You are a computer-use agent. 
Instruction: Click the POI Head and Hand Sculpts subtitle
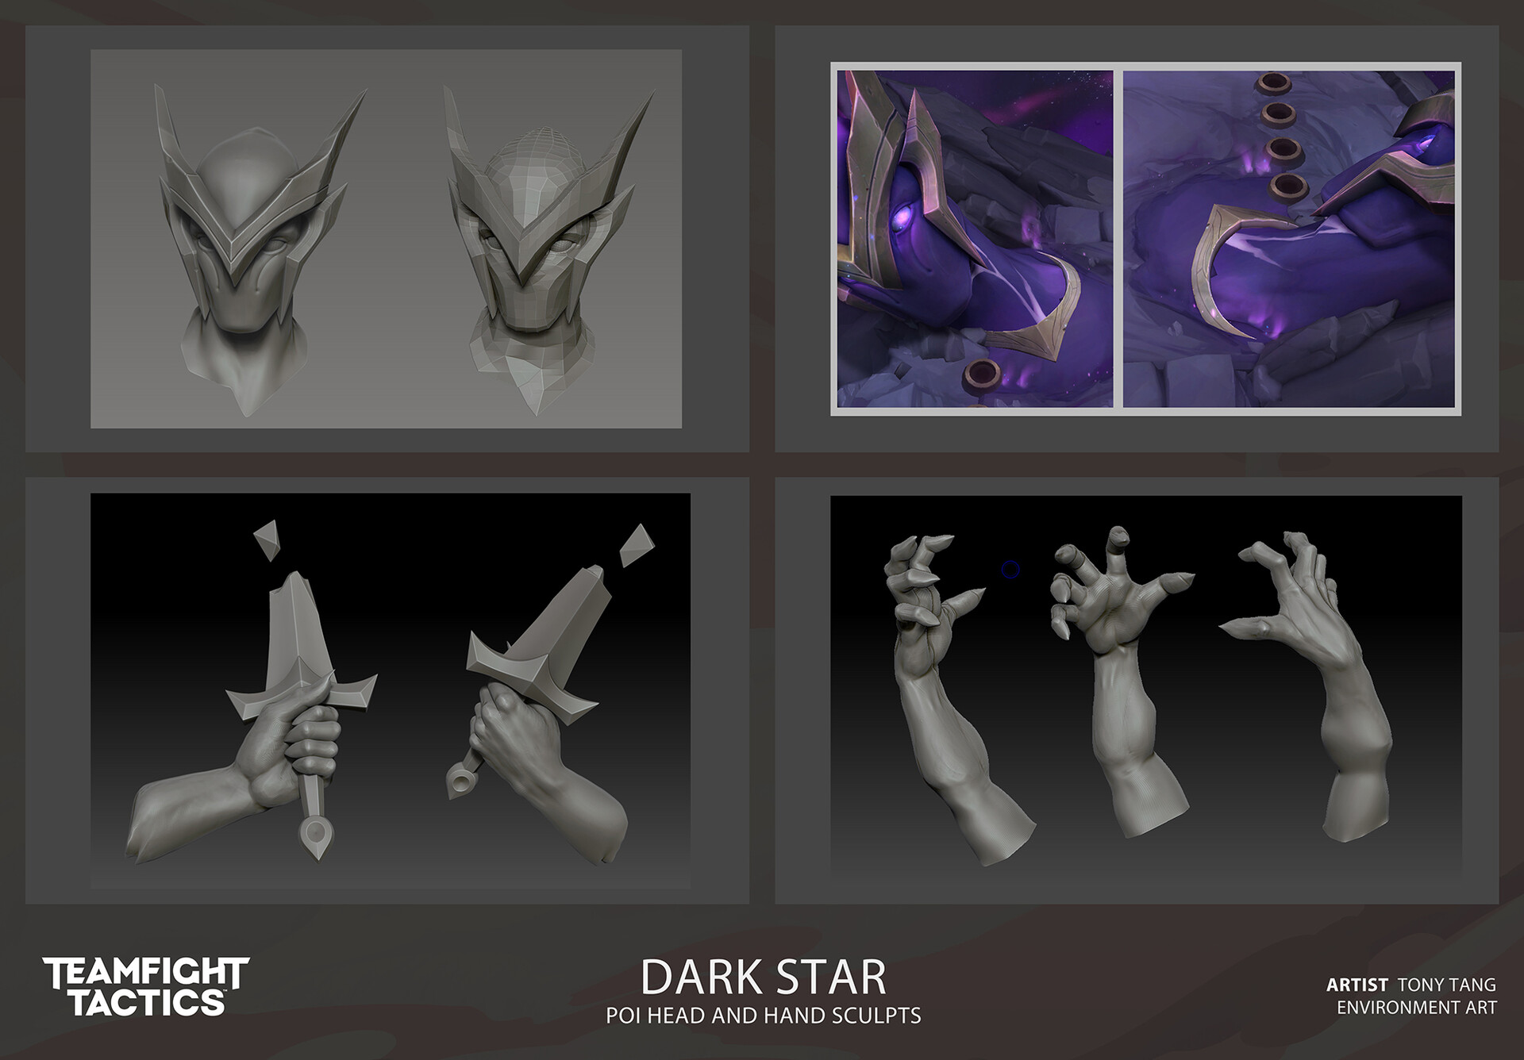[x=764, y=1016]
